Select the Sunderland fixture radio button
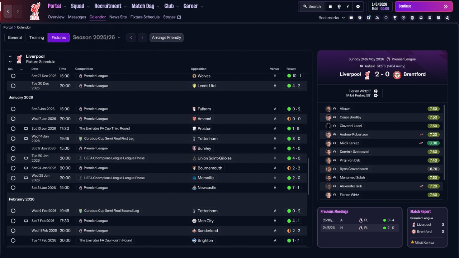Image resolution: width=459 pixels, height=258 pixels. coord(13,231)
